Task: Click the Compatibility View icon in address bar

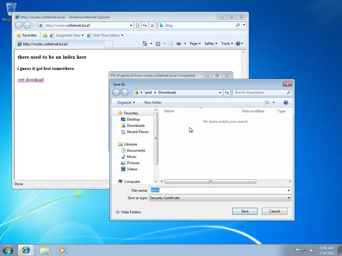Action: point(137,25)
